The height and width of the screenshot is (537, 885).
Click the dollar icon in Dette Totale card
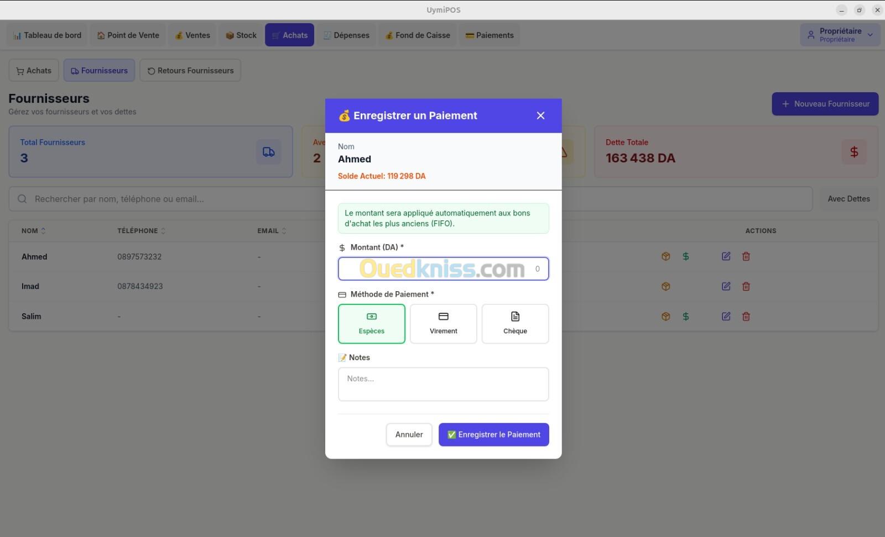tap(854, 152)
